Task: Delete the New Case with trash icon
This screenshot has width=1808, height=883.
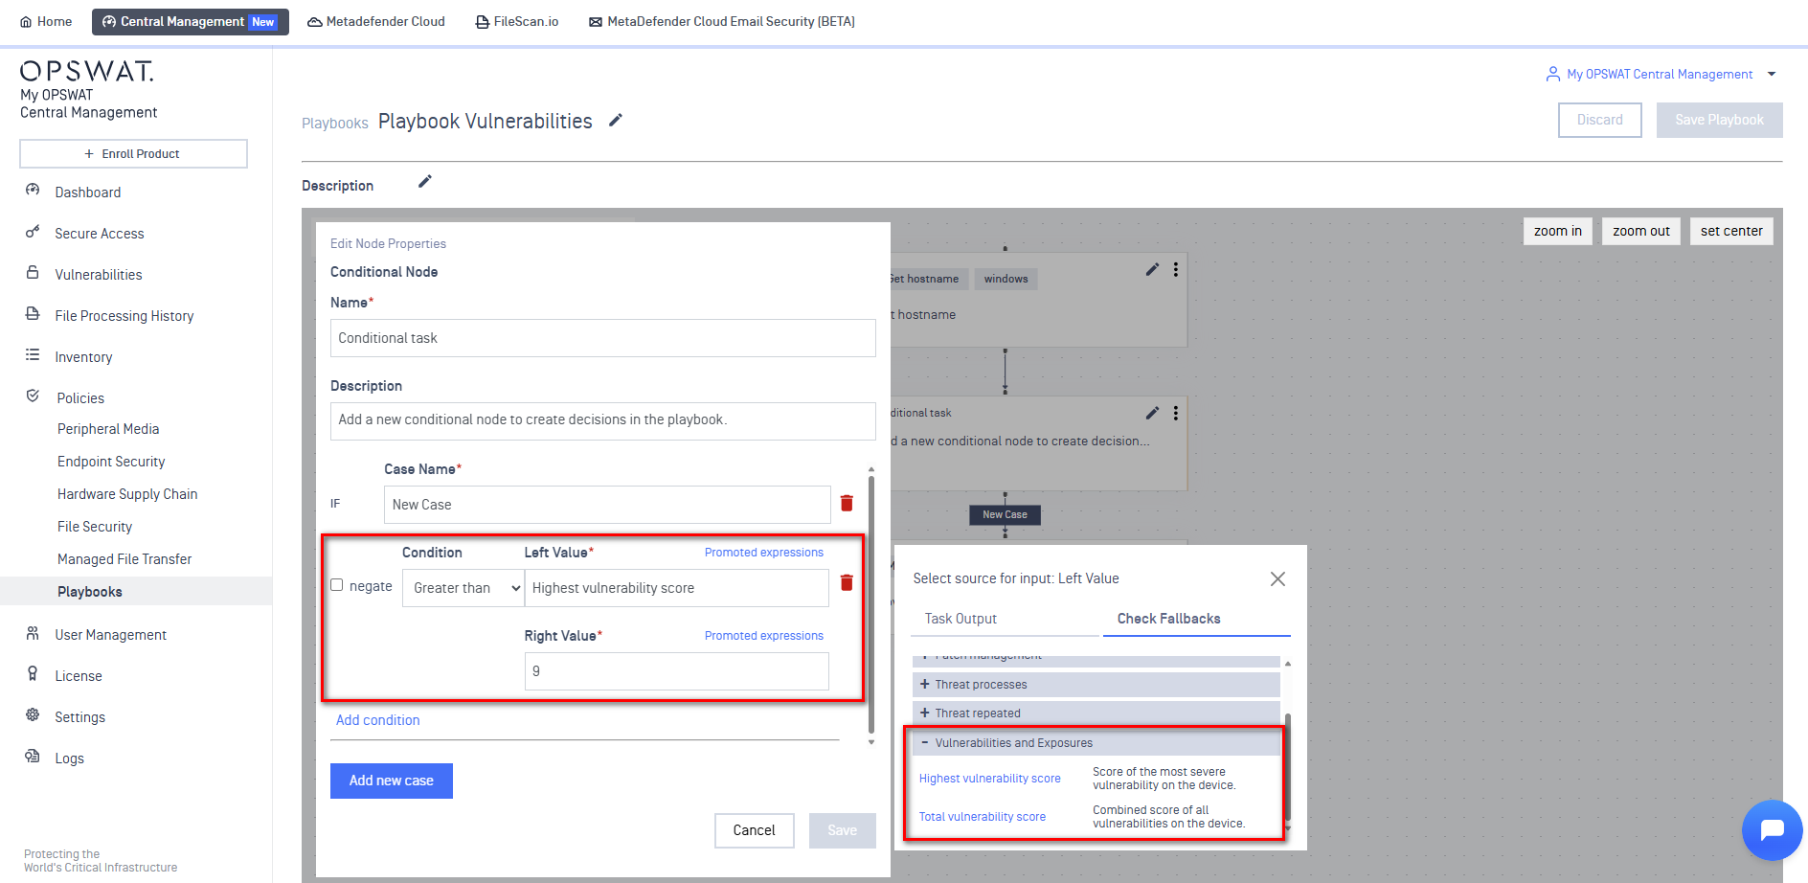Action: click(x=847, y=503)
